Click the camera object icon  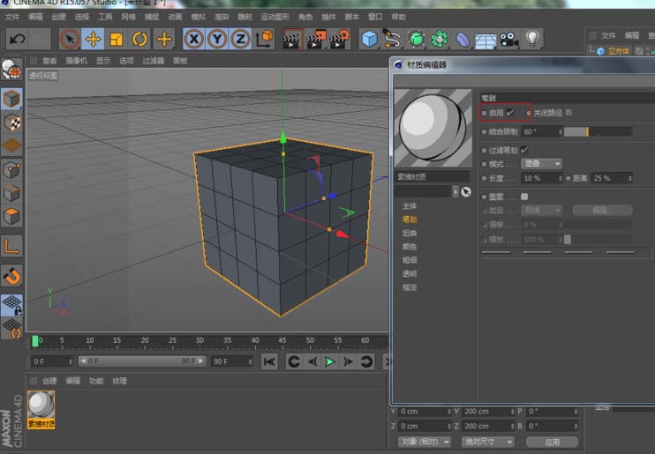tap(508, 39)
